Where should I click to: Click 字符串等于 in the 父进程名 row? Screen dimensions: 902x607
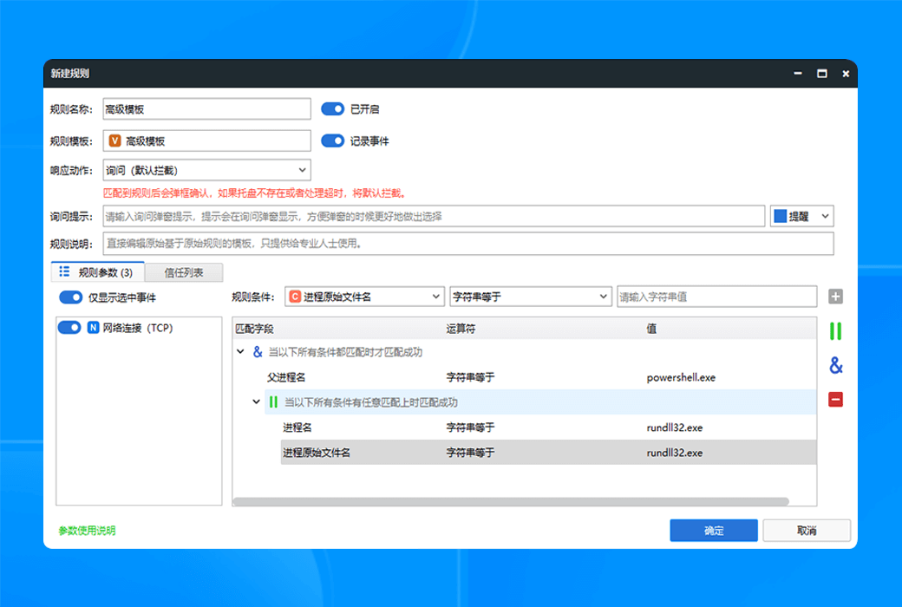471,377
